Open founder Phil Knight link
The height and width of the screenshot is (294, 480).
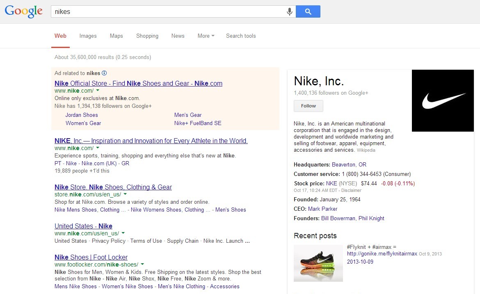[x=371, y=219]
